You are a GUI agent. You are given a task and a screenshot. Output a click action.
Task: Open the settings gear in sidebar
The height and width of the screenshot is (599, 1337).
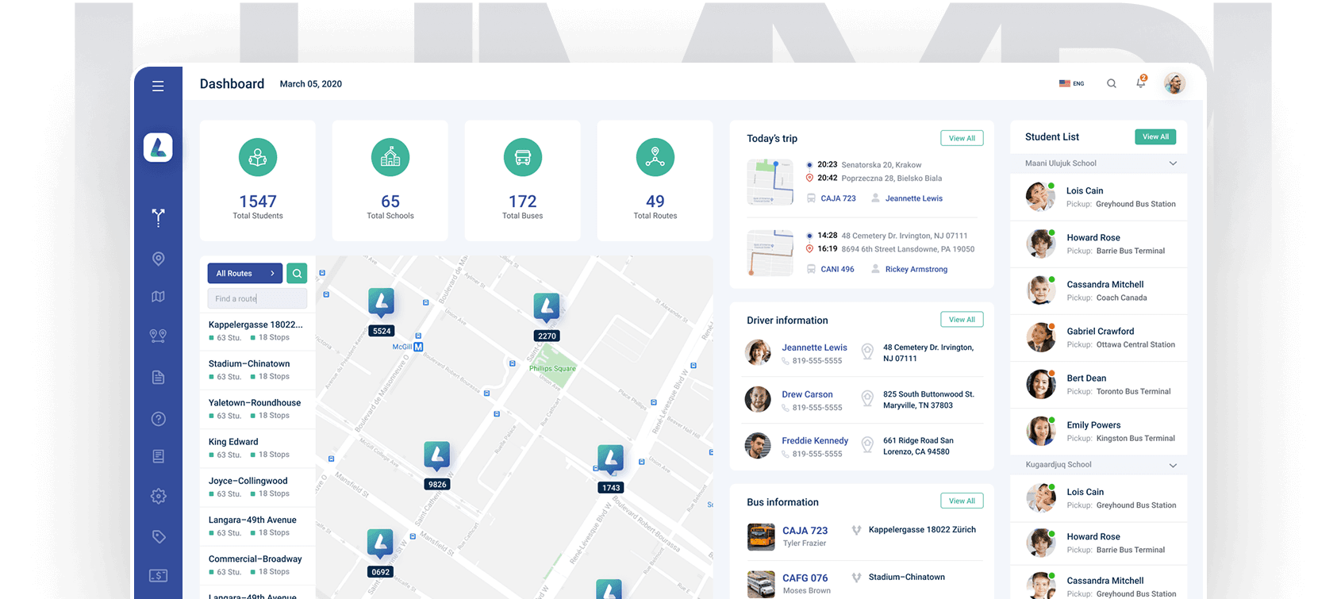click(159, 496)
